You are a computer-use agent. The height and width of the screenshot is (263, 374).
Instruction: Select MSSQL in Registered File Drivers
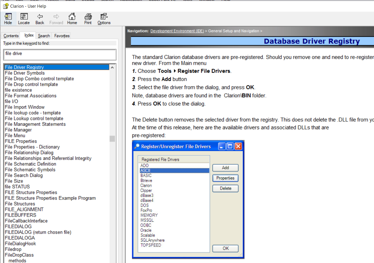[x=147, y=220]
